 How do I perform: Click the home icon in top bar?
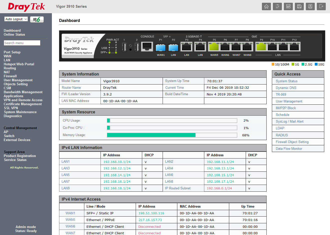[266, 6]
